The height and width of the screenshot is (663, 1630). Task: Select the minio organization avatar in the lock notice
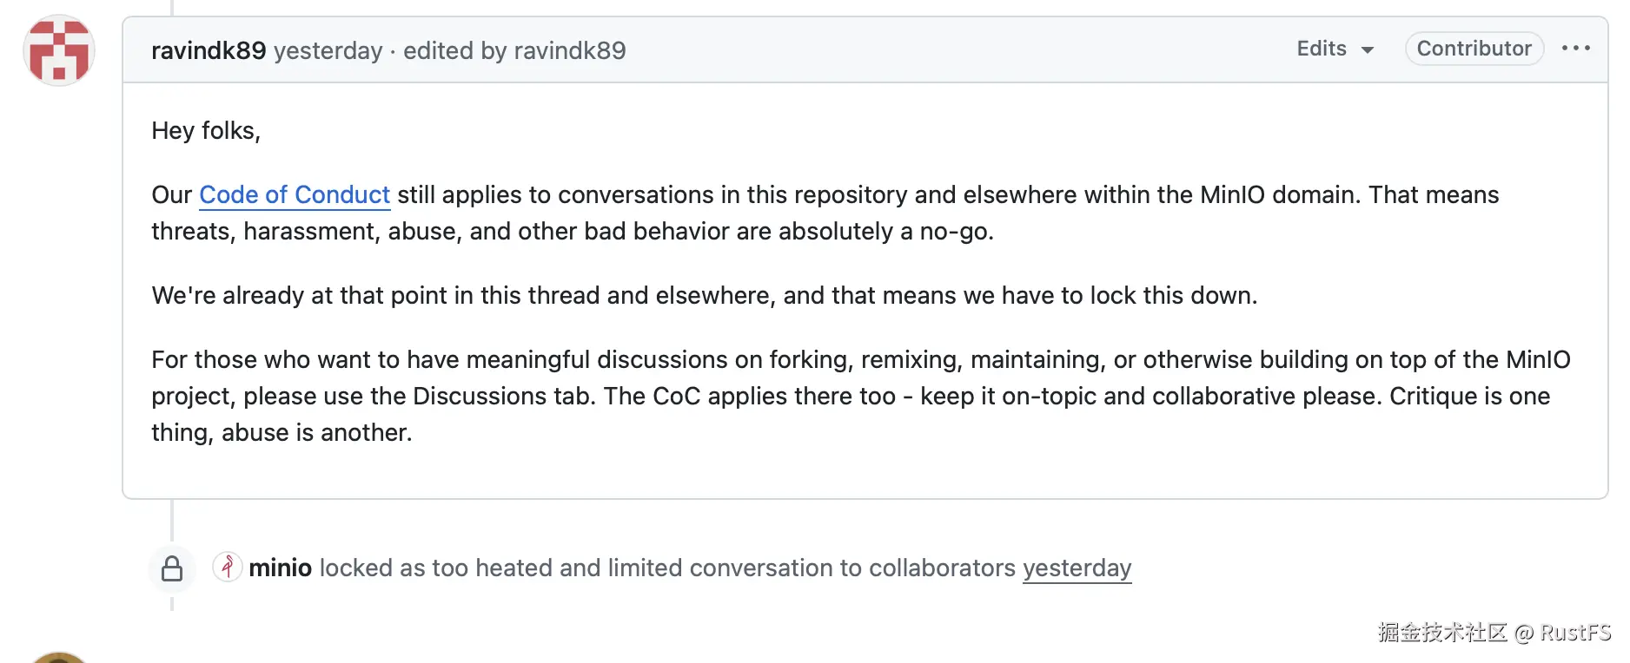click(x=226, y=568)
